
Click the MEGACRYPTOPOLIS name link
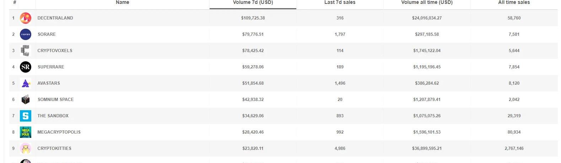pos(59,132)
